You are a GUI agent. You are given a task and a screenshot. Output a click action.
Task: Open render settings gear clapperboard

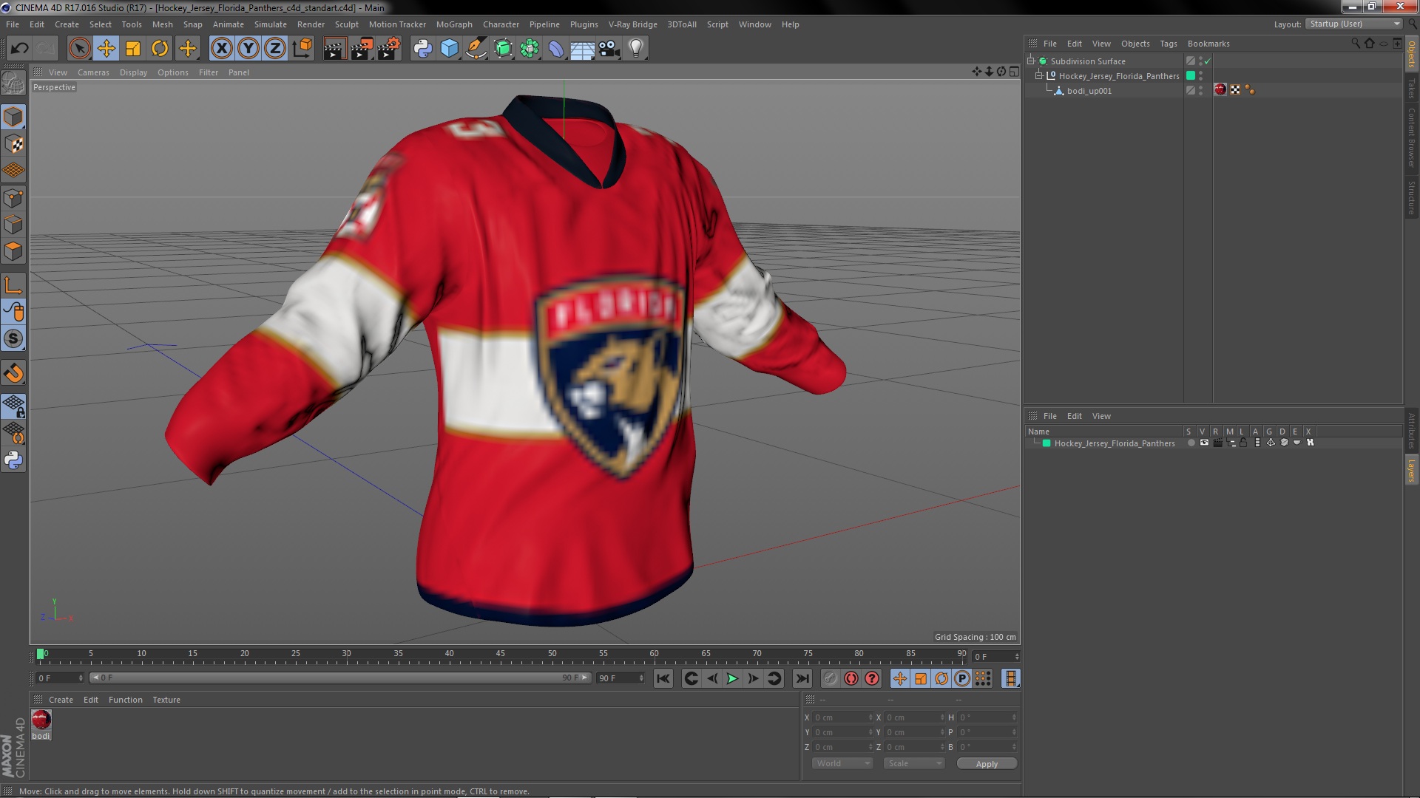coord(389,49)
